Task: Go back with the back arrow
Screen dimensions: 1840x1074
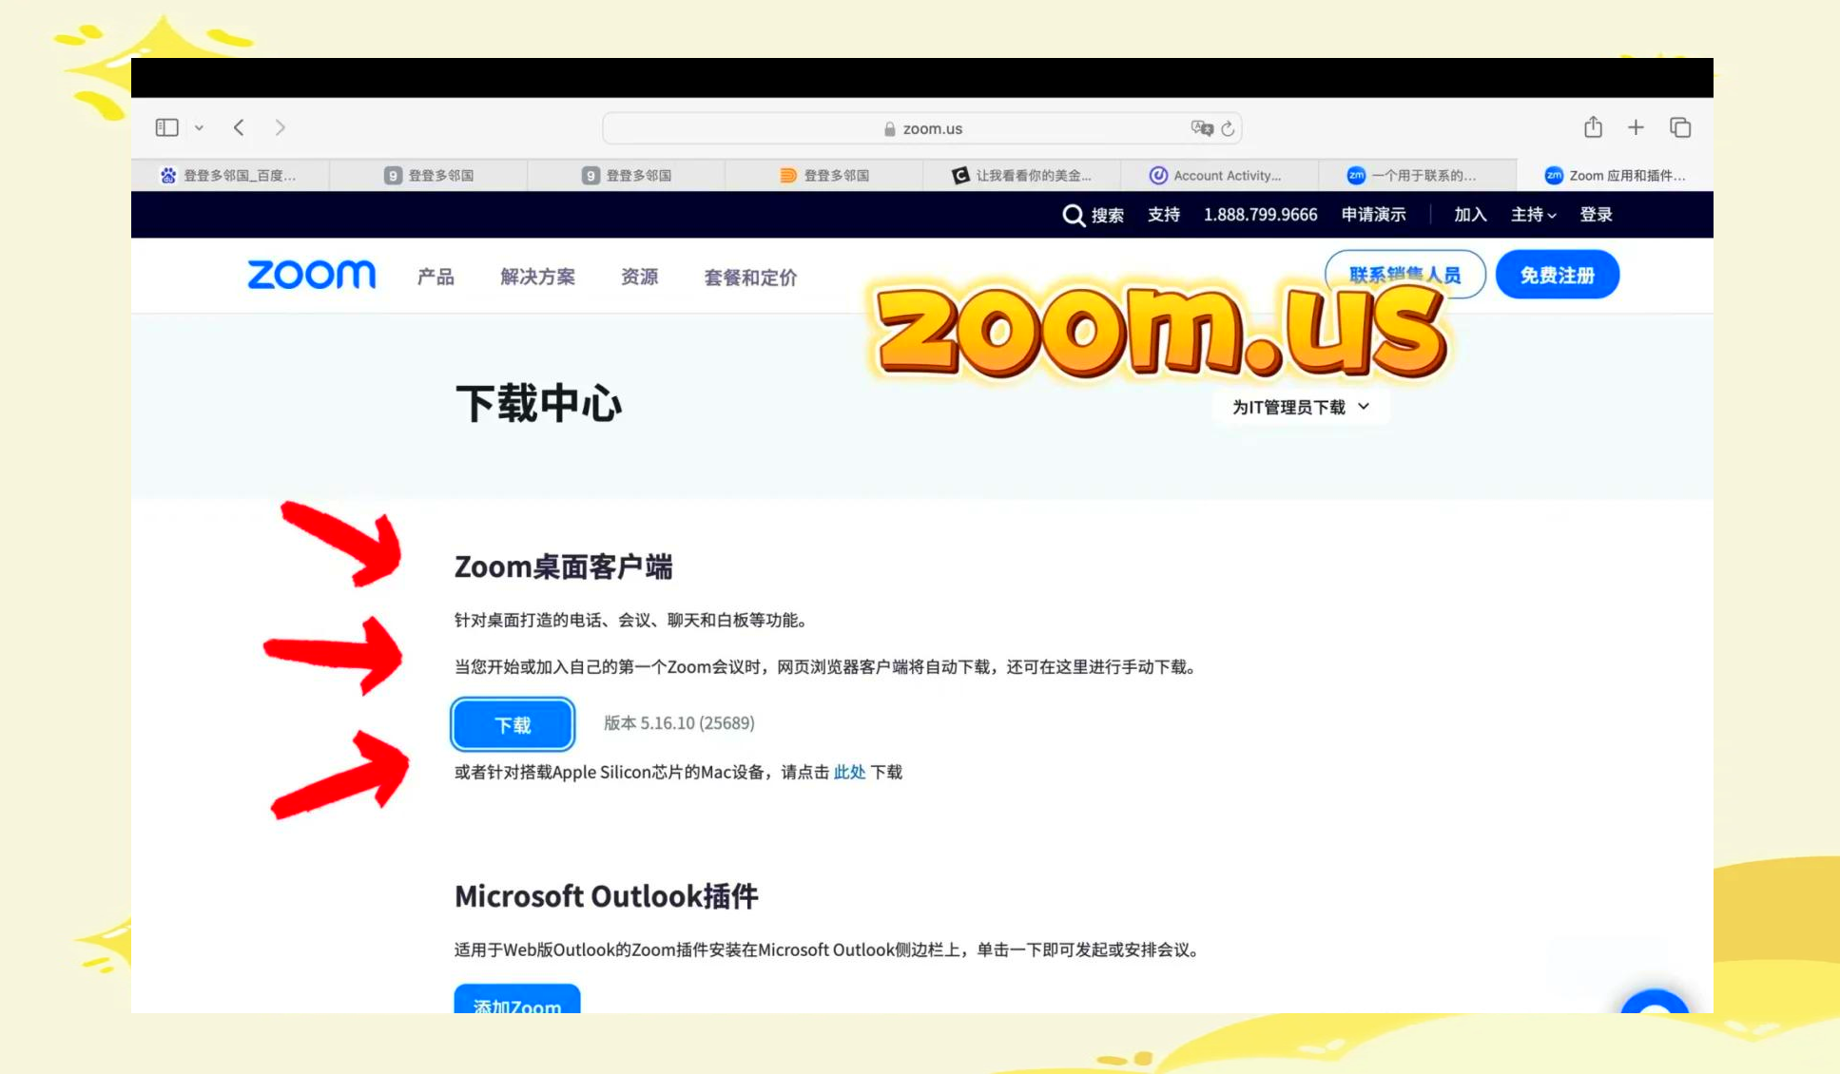Action: (x=239, y=127)
